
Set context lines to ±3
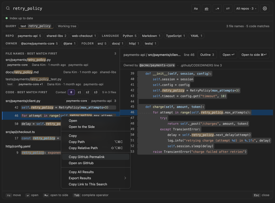[x=95, y=92]
